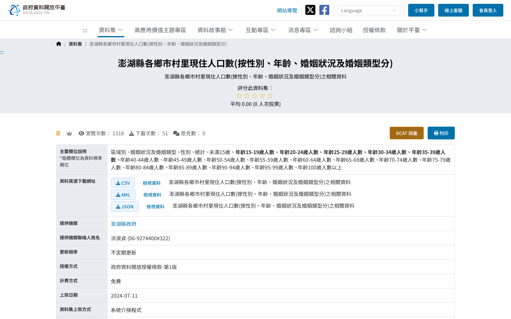Viewport: 511px width, 319px height.
Task: Expand the 關於平臺 menu
Action: [x=412, y=30]
